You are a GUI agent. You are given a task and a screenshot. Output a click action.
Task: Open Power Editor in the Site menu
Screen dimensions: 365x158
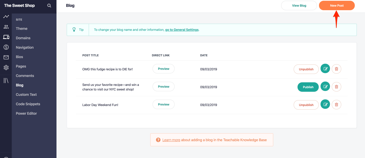point(26,113)
